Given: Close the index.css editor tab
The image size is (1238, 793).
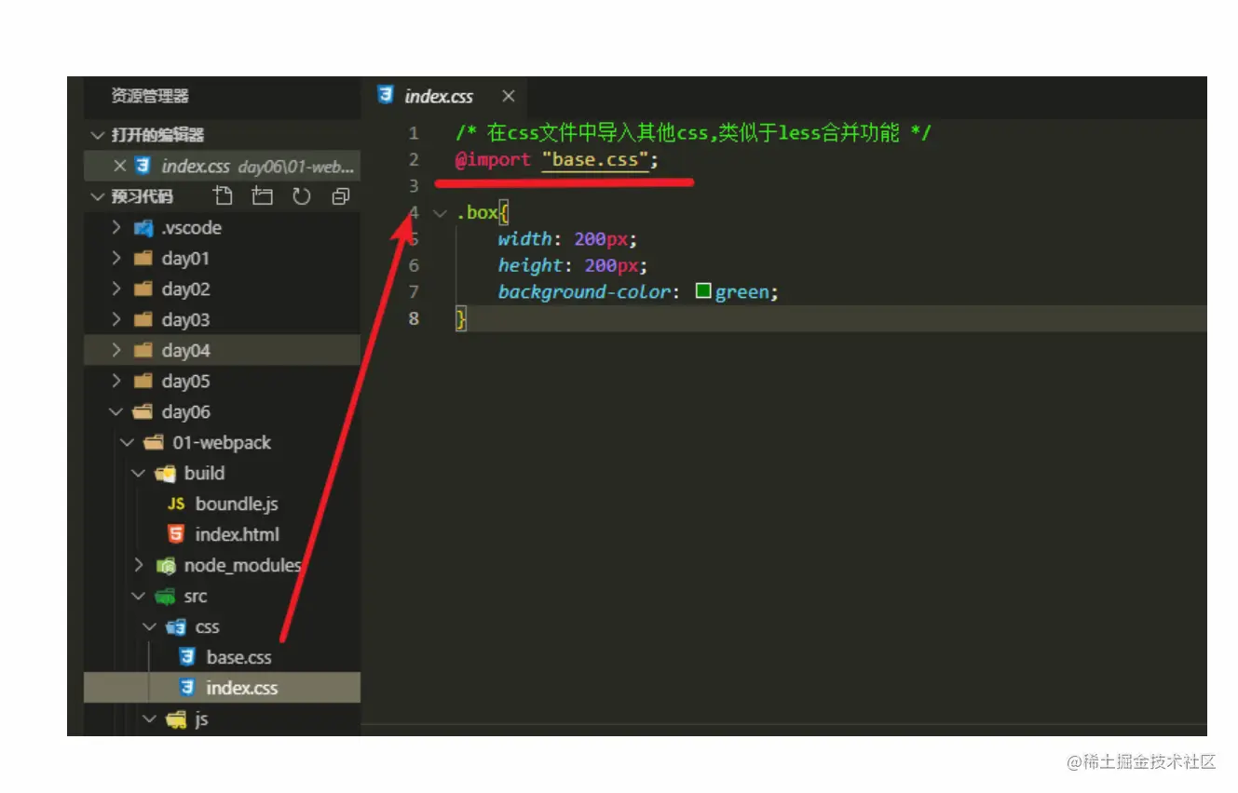Looking at the screenshot, I should [508, 96].
